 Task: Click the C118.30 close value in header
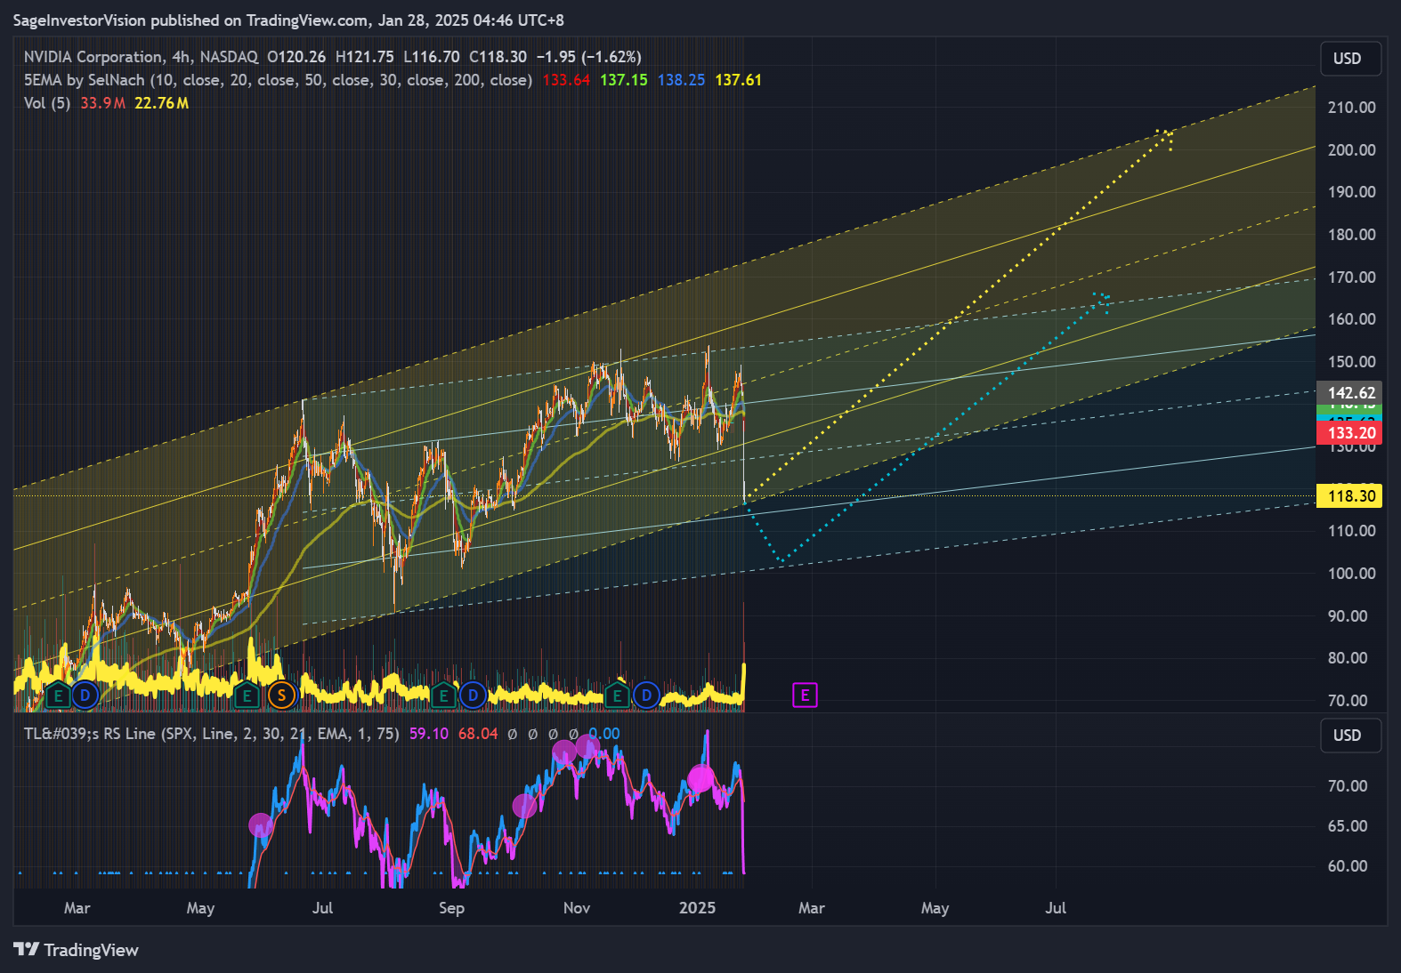[x=498, y=57]
